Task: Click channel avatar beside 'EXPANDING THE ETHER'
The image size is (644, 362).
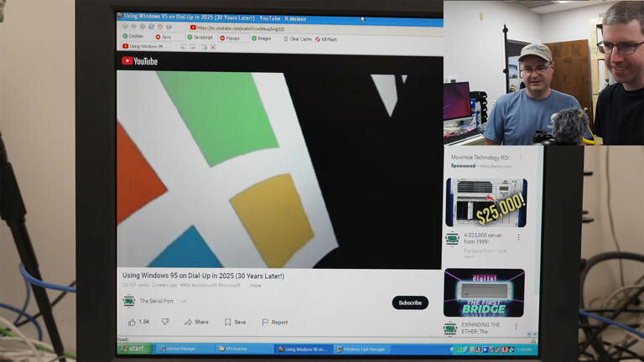Action: coord(449,328)
